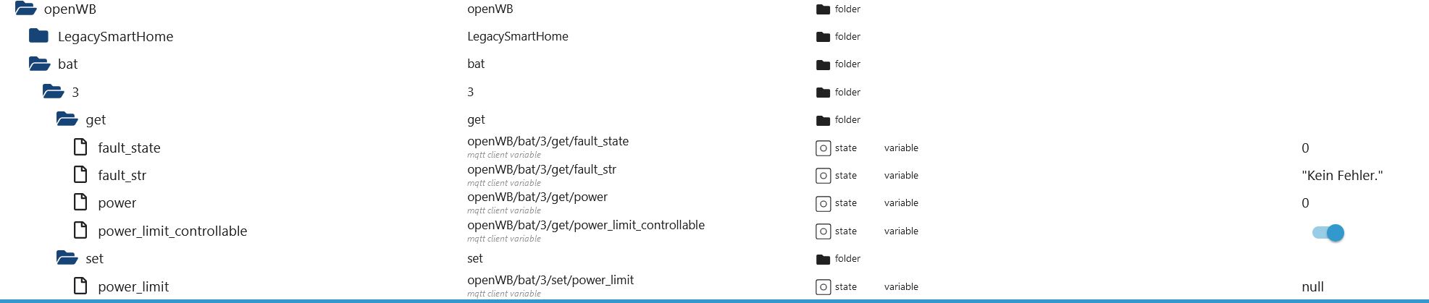Toggle the power_limit_controllable switch off
Viewport: 1429px width, 303px height.
coord(1328,233)
